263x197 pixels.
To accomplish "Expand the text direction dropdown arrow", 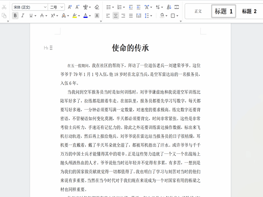I will pos(162,7).
